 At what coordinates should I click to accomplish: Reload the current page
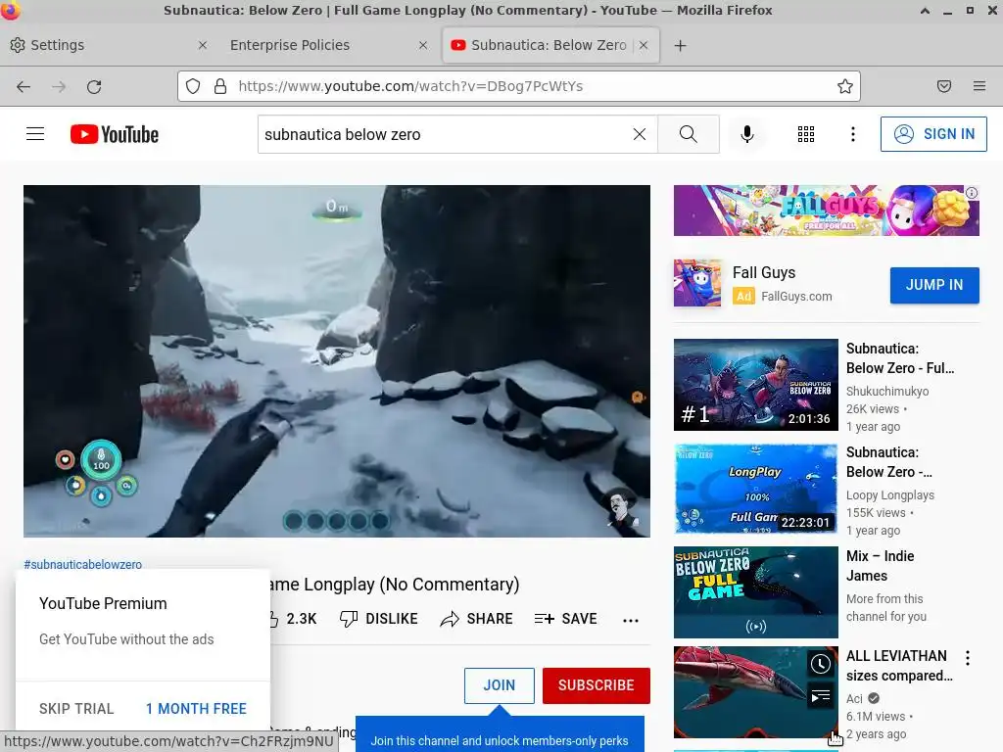[94, 86]
